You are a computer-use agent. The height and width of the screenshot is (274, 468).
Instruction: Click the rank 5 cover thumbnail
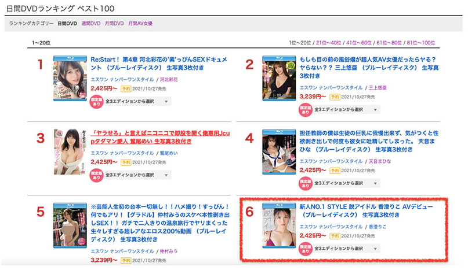[x=70, y=225]
